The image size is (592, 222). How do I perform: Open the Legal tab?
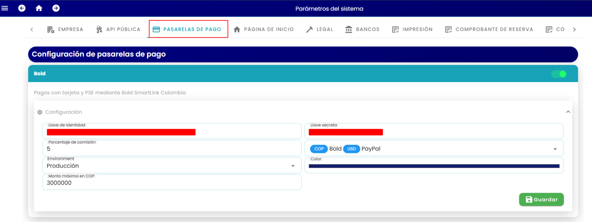click(x=320, y=29)
